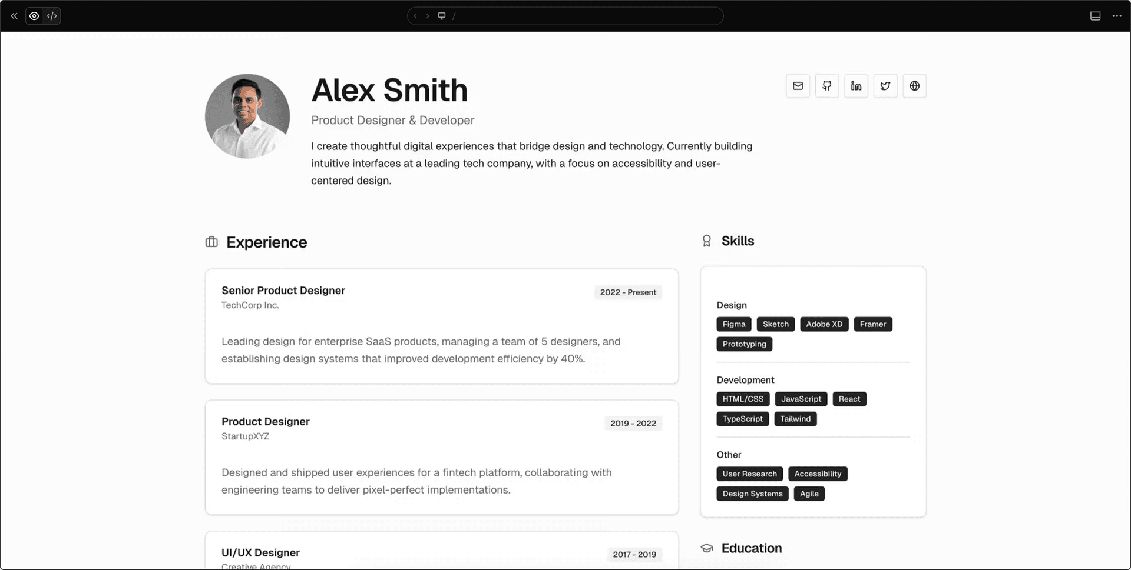Select the TypeScript skill tag
The height and width of the screenshot is (570, 1131).
coord(742,419)
